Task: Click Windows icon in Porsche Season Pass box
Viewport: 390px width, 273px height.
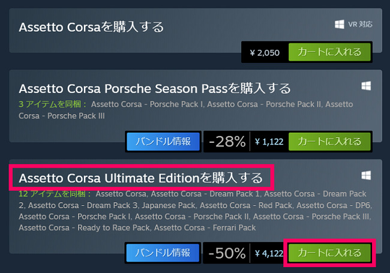Action: [366, 86]
